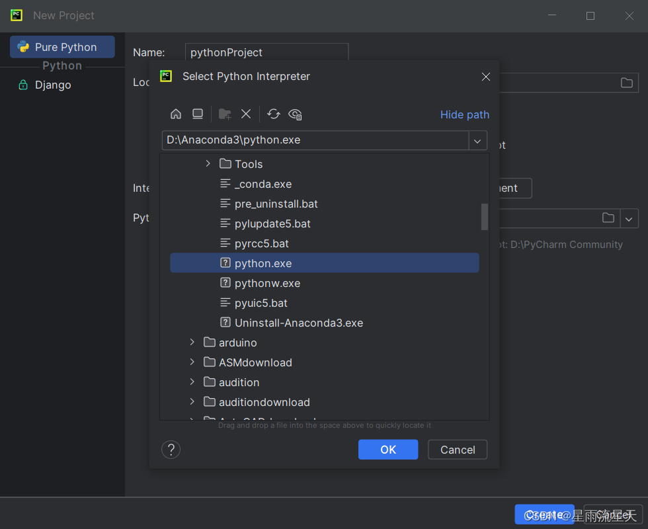Image resolution: width=648 pixels, height=529 pixels.
Task: Browse interpreter folder icon in New Project
Action: [608, 218]
